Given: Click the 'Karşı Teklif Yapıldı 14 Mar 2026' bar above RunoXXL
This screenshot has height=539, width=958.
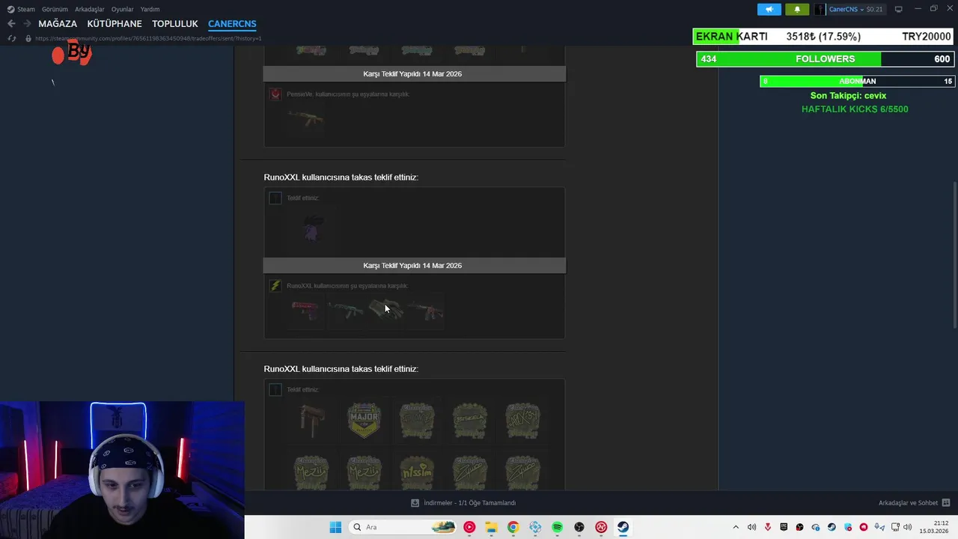Looking at the screenshot, I should pyautogui.click(x=415, y=265).
